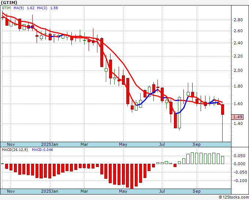The width and height of the screenshot is (249, 200).
Task: Click the MACD(26,12,9) indicator label
Action: click(15, 150)
